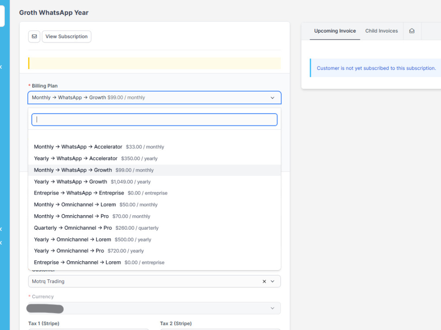Select Yearly WhatsApp Accelerator $350.00 plan
This screenshot has height=330, width=441.
[x=154, y=158]
